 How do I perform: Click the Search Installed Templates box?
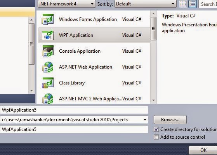208,4
